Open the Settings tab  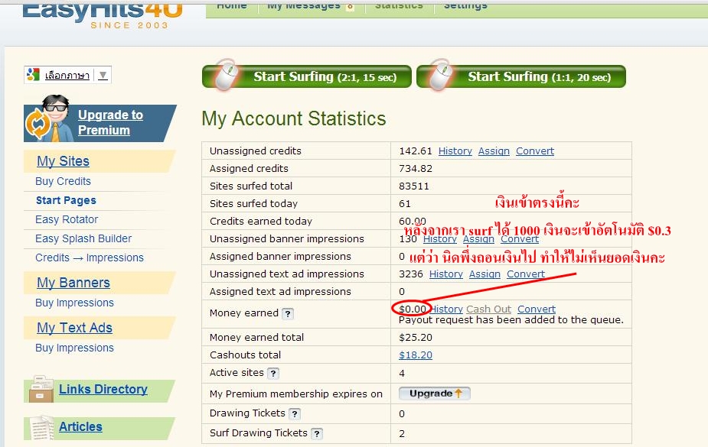pyautogui.click(x=465, y=6)
